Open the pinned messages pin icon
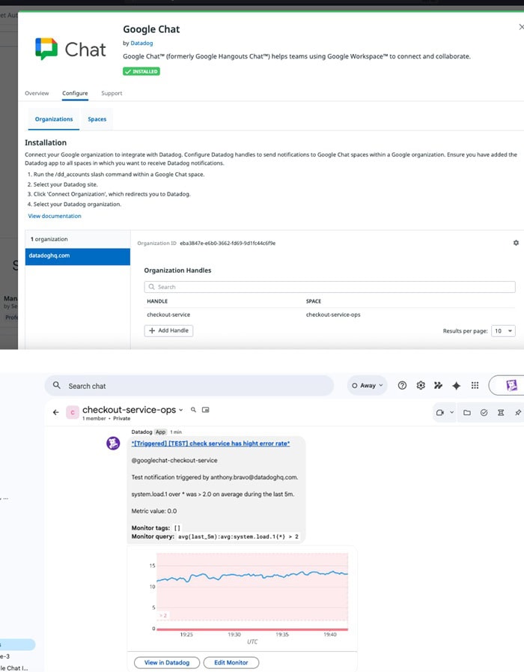 click(517, 412)
